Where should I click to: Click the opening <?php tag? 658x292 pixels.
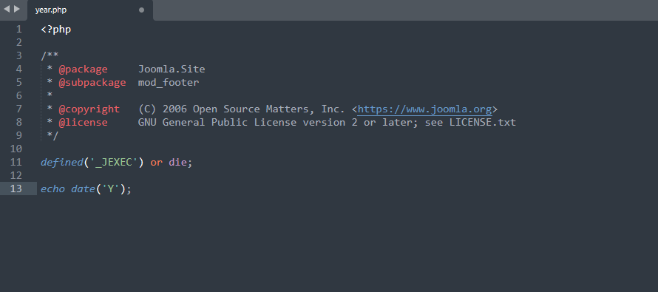[55, 30]
